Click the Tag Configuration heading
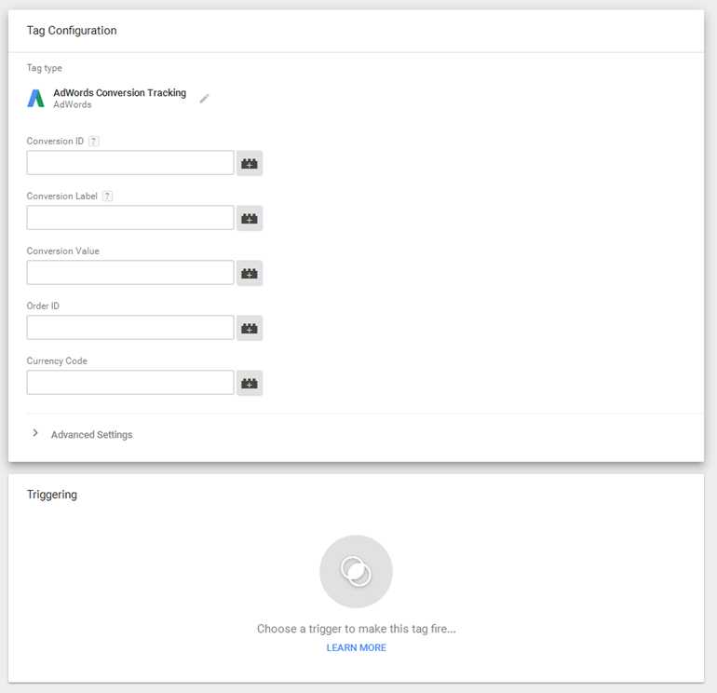717x693 pixels. (x=72, y=31)
